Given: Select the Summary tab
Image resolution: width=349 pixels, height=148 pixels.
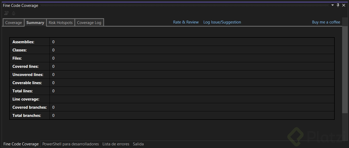Looking at the screenshot, I should pos(35,23).
